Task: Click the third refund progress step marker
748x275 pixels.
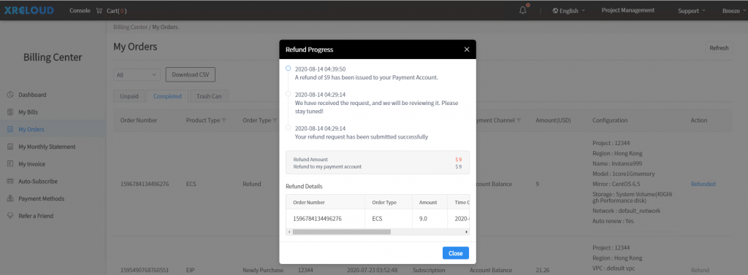Action: [x=288, y=128]
